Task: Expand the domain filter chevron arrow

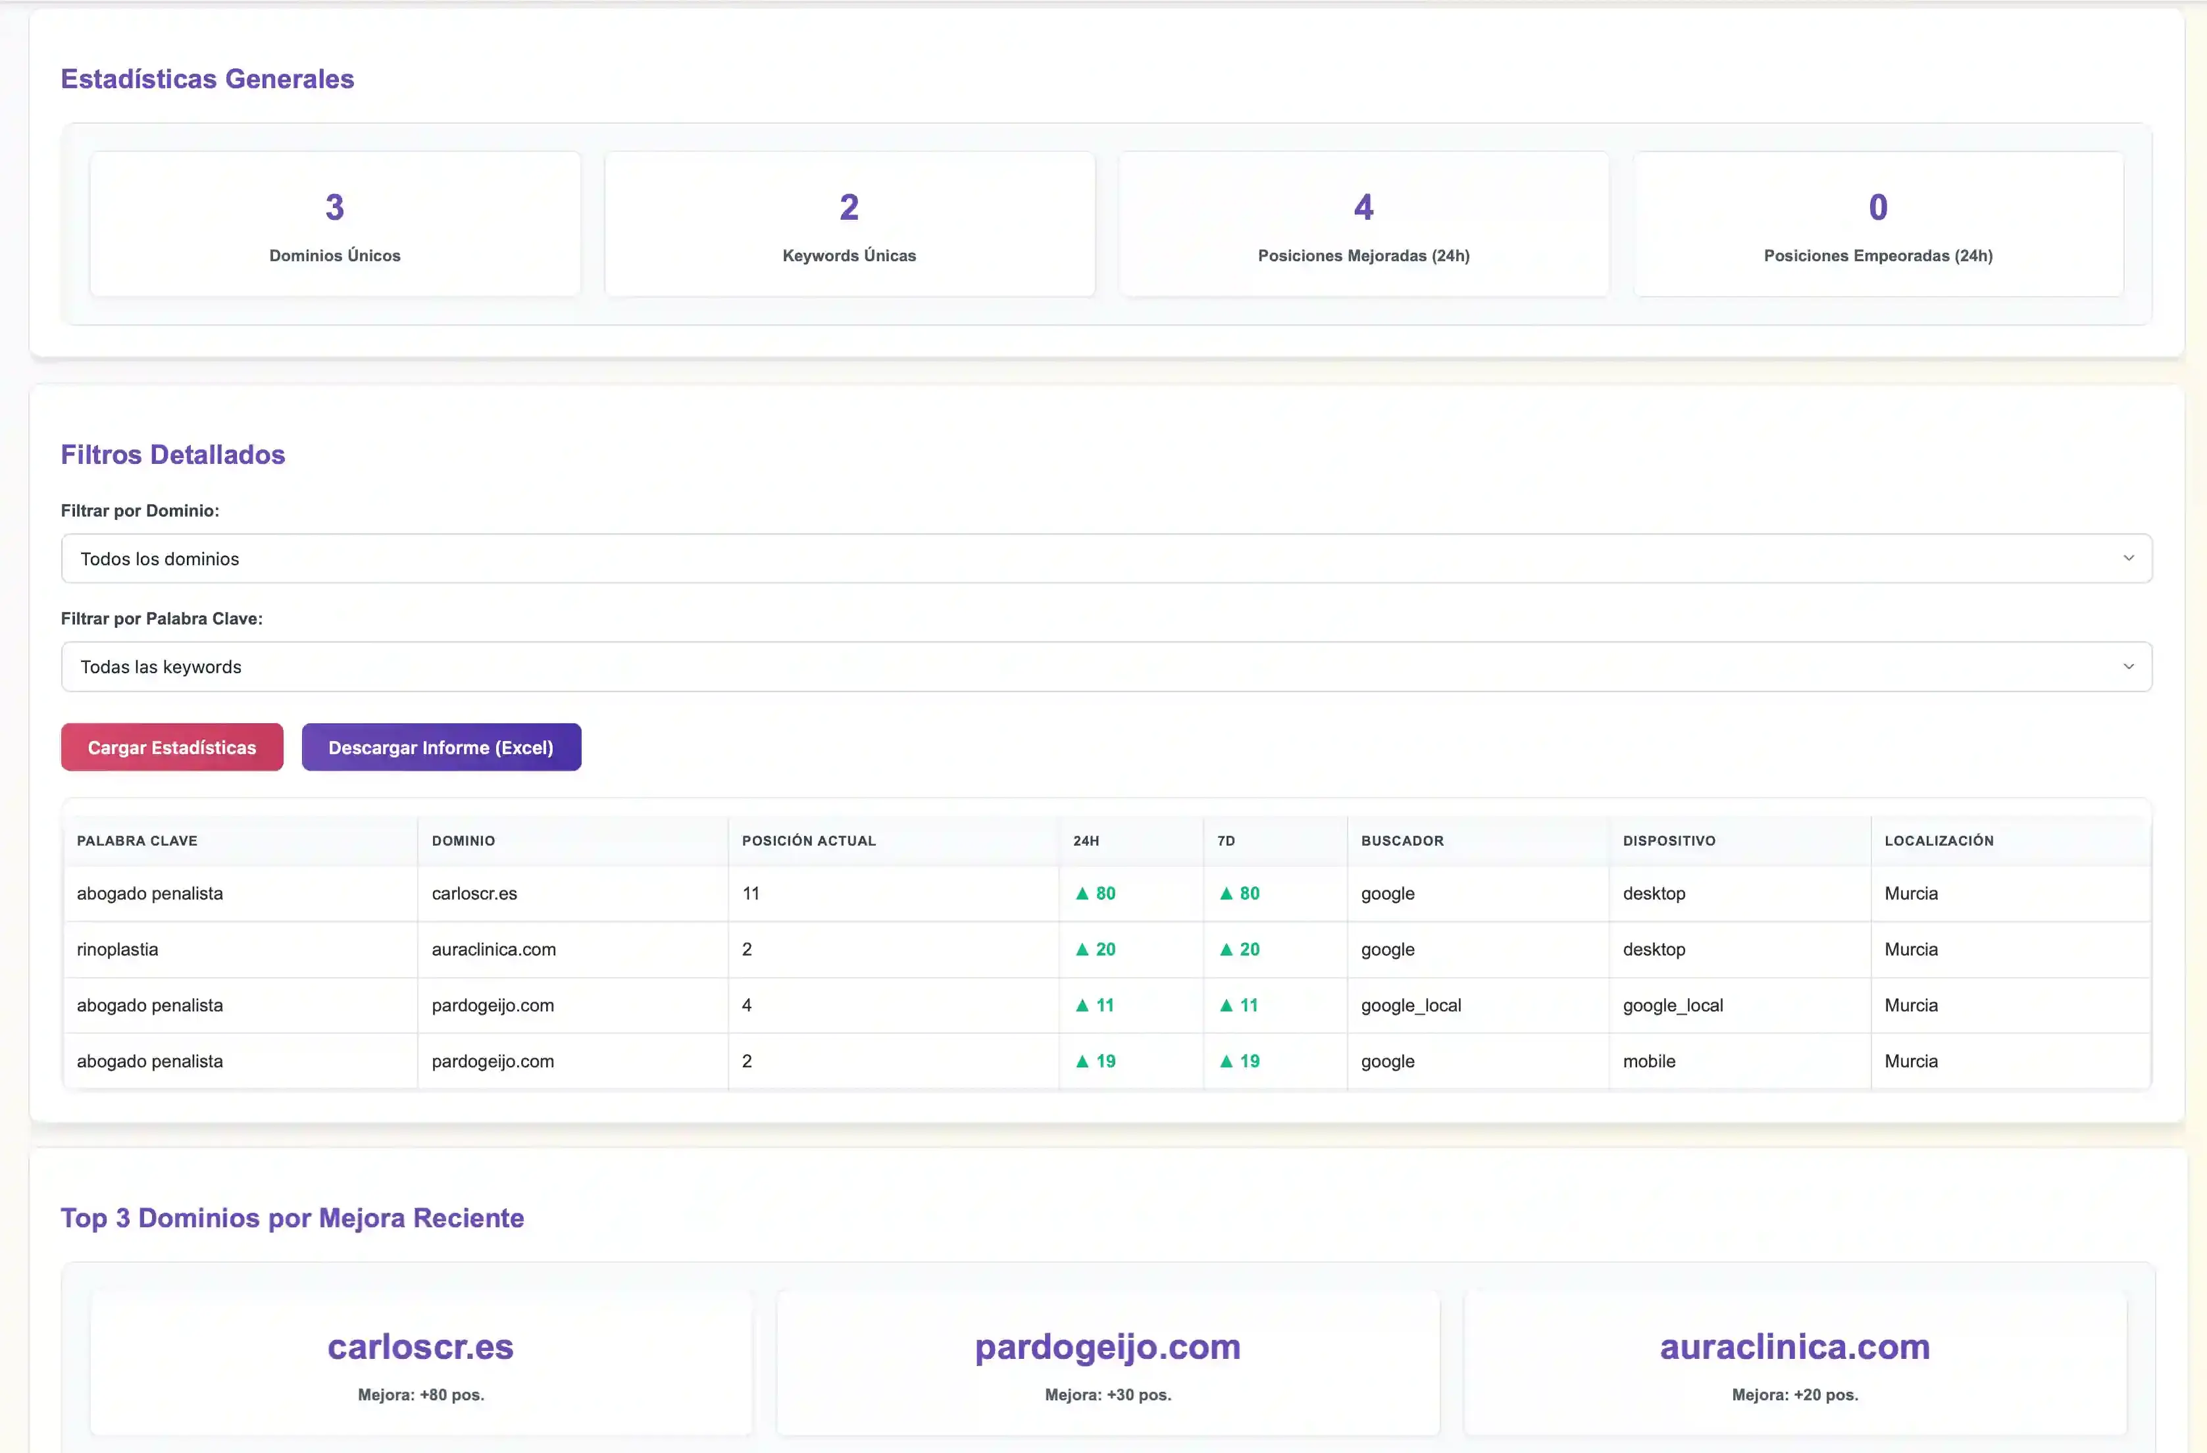Action: (x=2128, y=558)
